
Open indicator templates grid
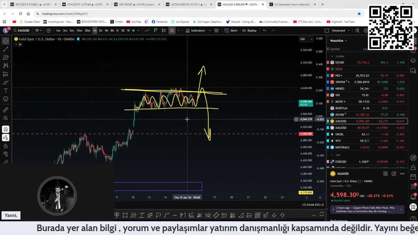(216, 30)
